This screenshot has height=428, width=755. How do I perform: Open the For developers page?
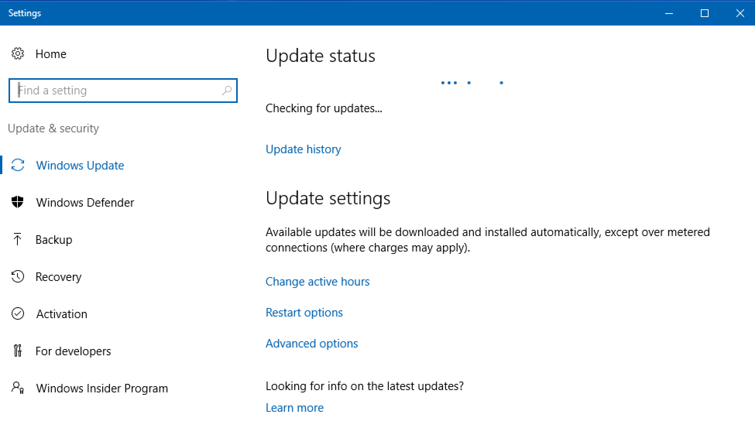point(73,351)
